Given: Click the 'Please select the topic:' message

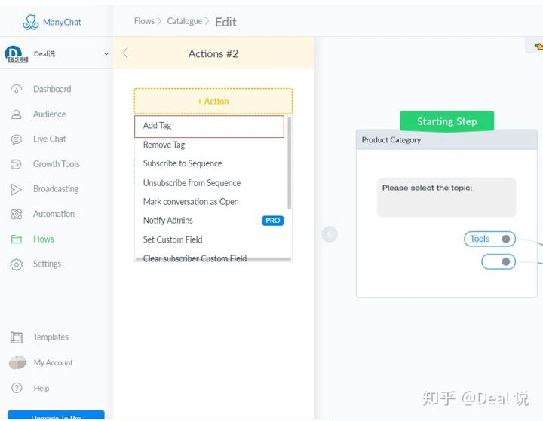Looking at the screenshot, I should coord(446,197).
